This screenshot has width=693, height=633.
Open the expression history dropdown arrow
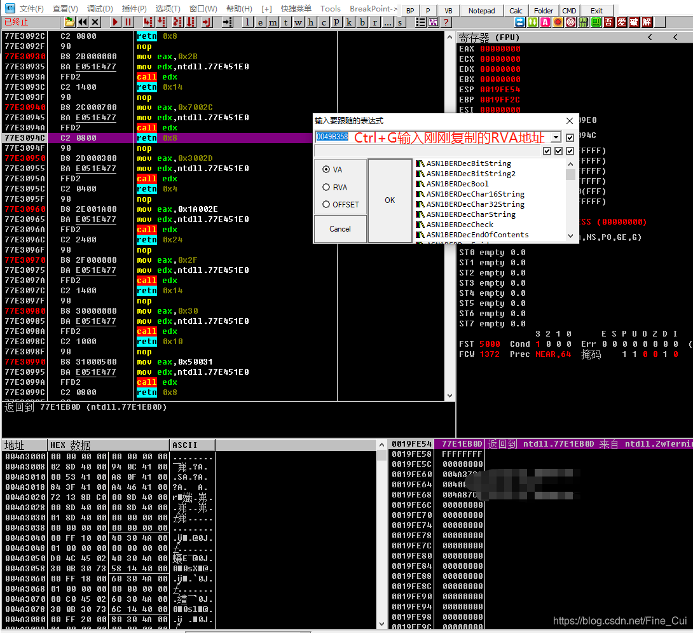(556, 137)
